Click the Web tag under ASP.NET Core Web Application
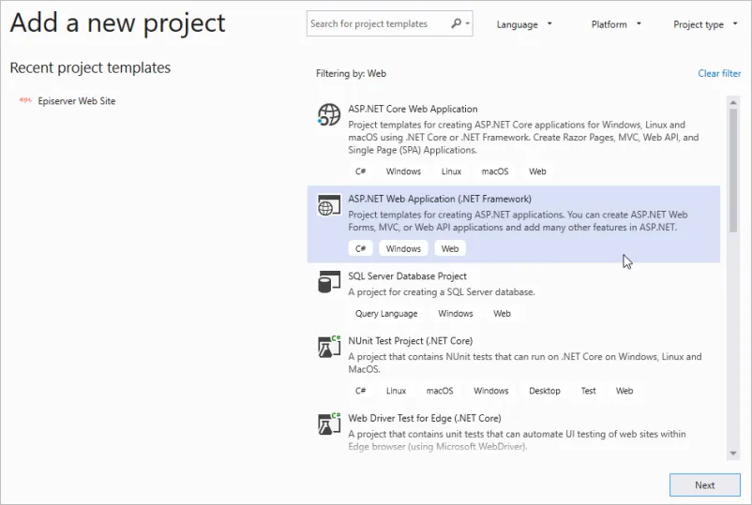752x505 pixels. pyautogui.click(x=537, y=171)
